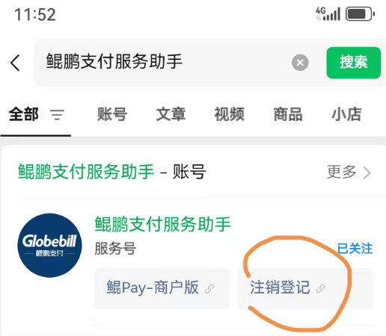
Task: Tap link icon beside 鲲Pay-商户版
Action: click(209, 289)
